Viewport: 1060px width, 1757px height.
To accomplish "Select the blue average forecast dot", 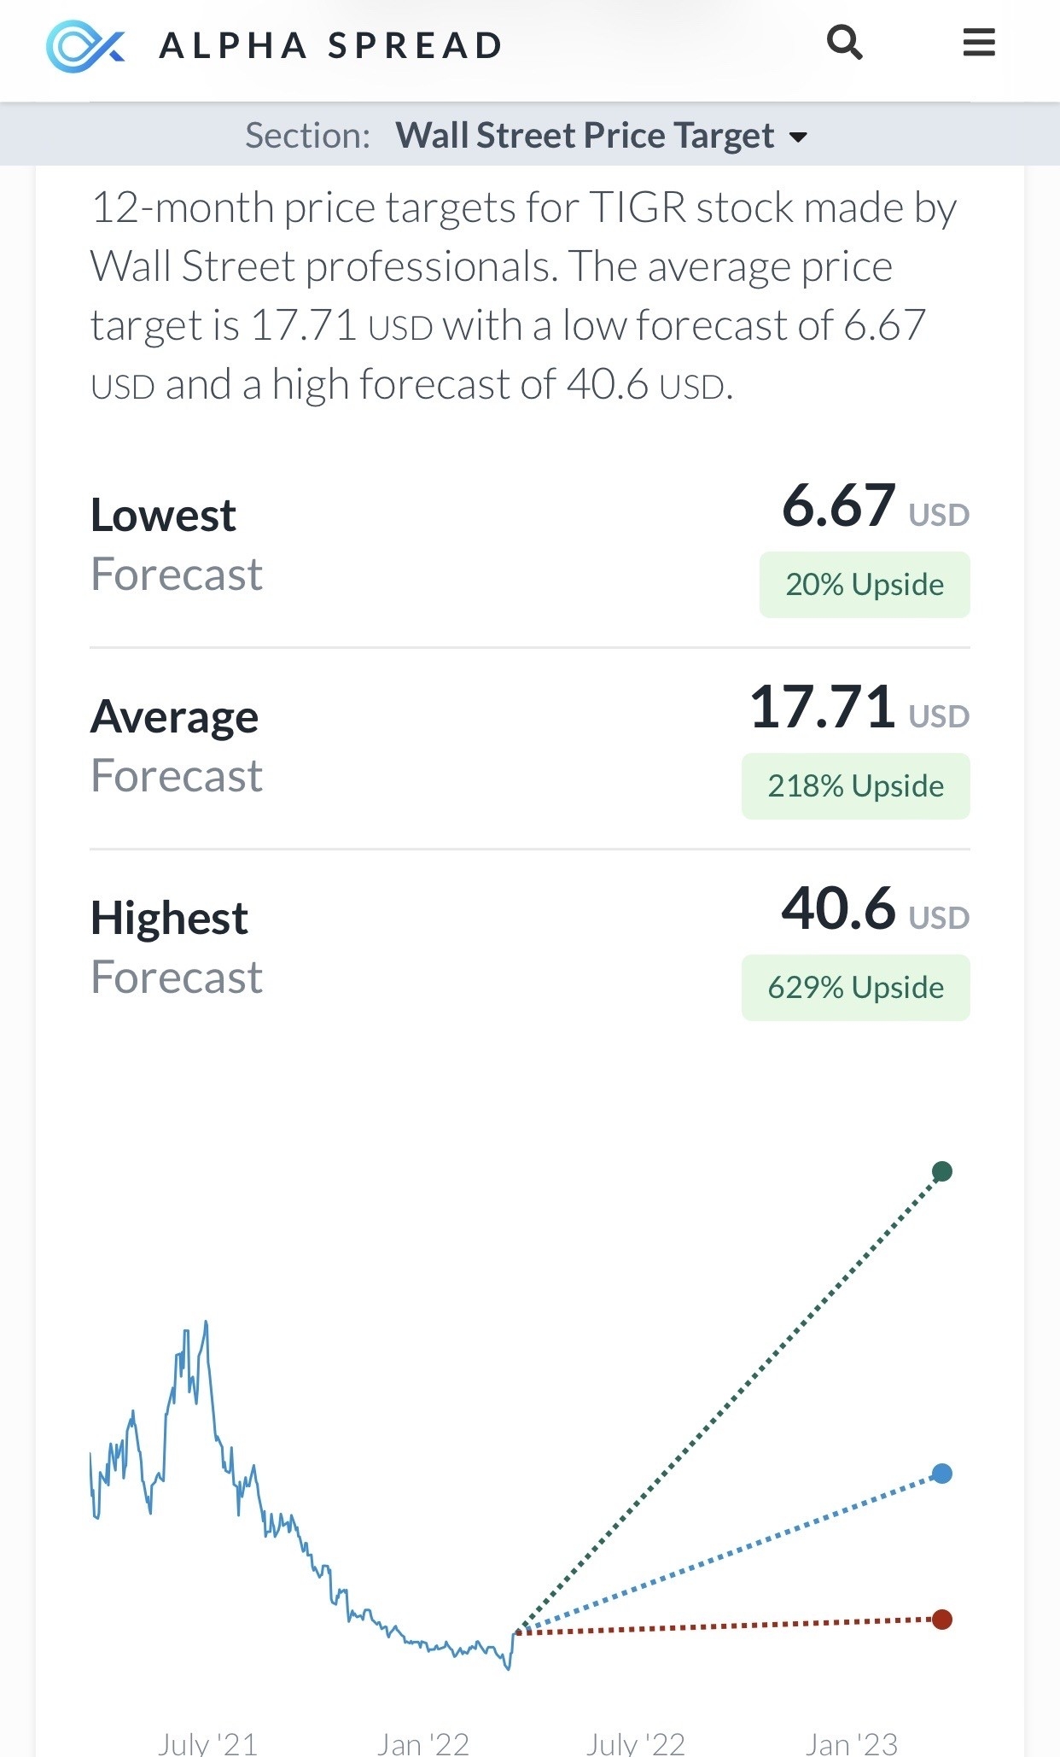I will click(x=942, y=1474).
